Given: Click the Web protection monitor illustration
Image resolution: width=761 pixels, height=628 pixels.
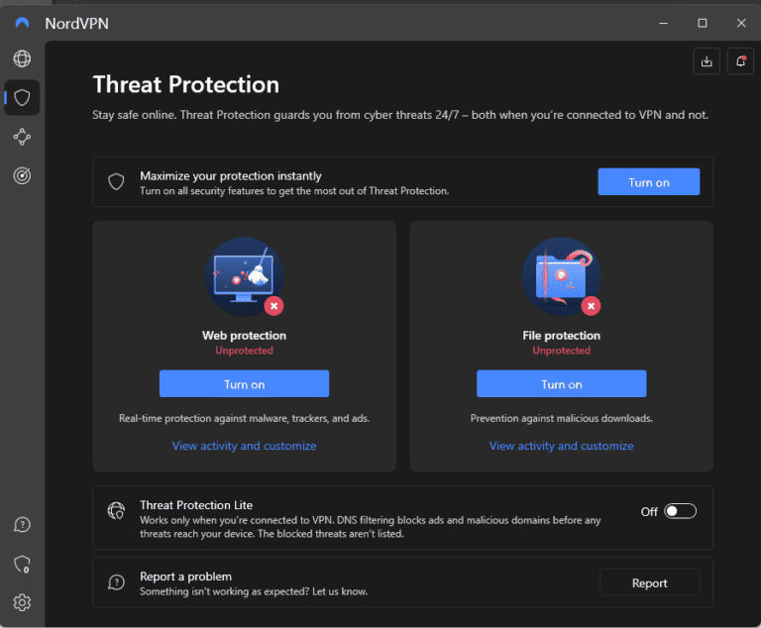Looking at the screenshot, I should (244, 277).
